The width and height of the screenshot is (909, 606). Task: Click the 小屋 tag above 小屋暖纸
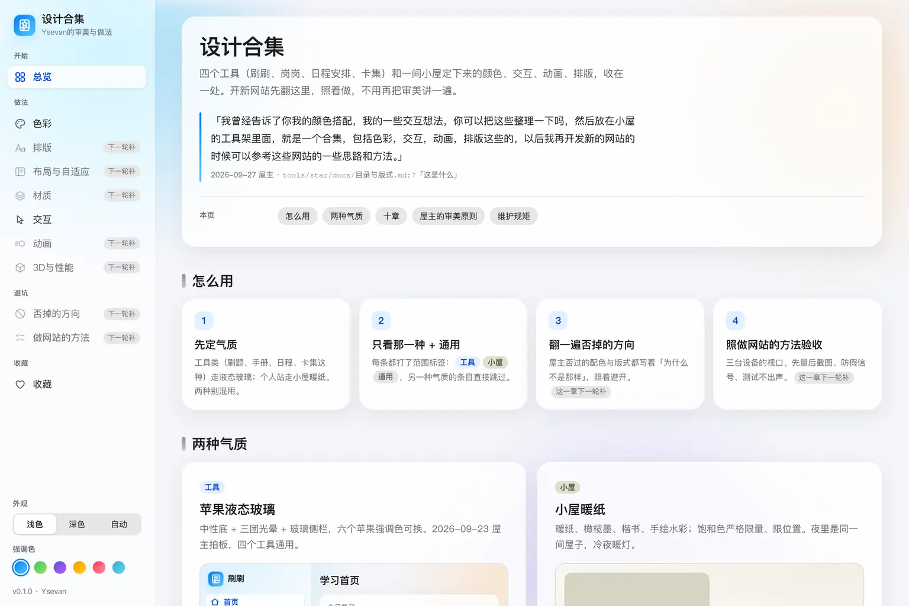tap(568, 488)
